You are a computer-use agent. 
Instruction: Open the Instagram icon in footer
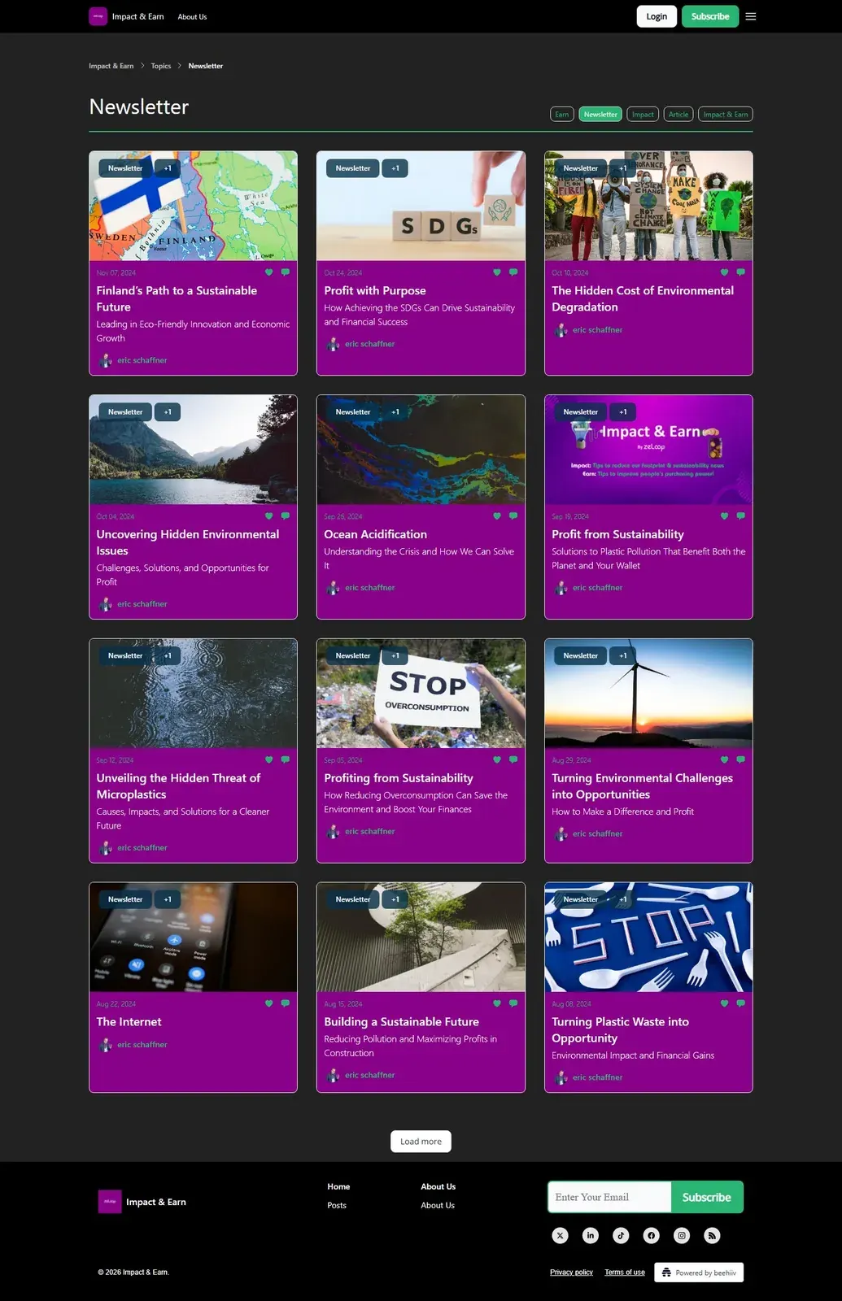[x=682, y=1235]
